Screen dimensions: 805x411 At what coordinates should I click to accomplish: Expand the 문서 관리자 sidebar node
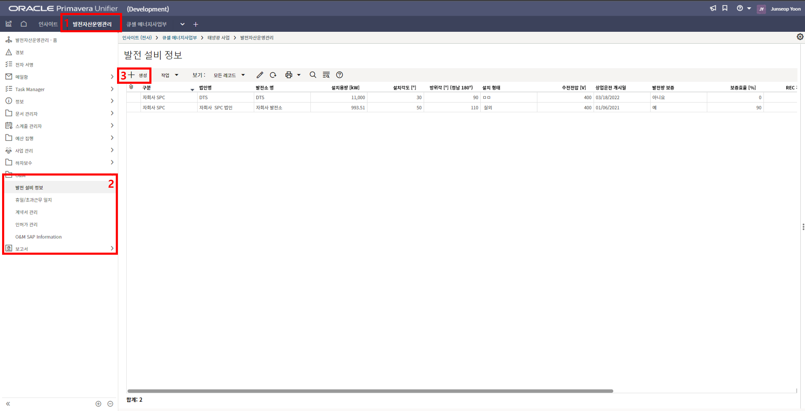click(112, 114)
